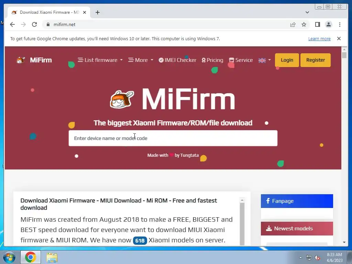
Task: Expand the More dropdown menu
Action: pyautogui.click(x=141, y=60)
